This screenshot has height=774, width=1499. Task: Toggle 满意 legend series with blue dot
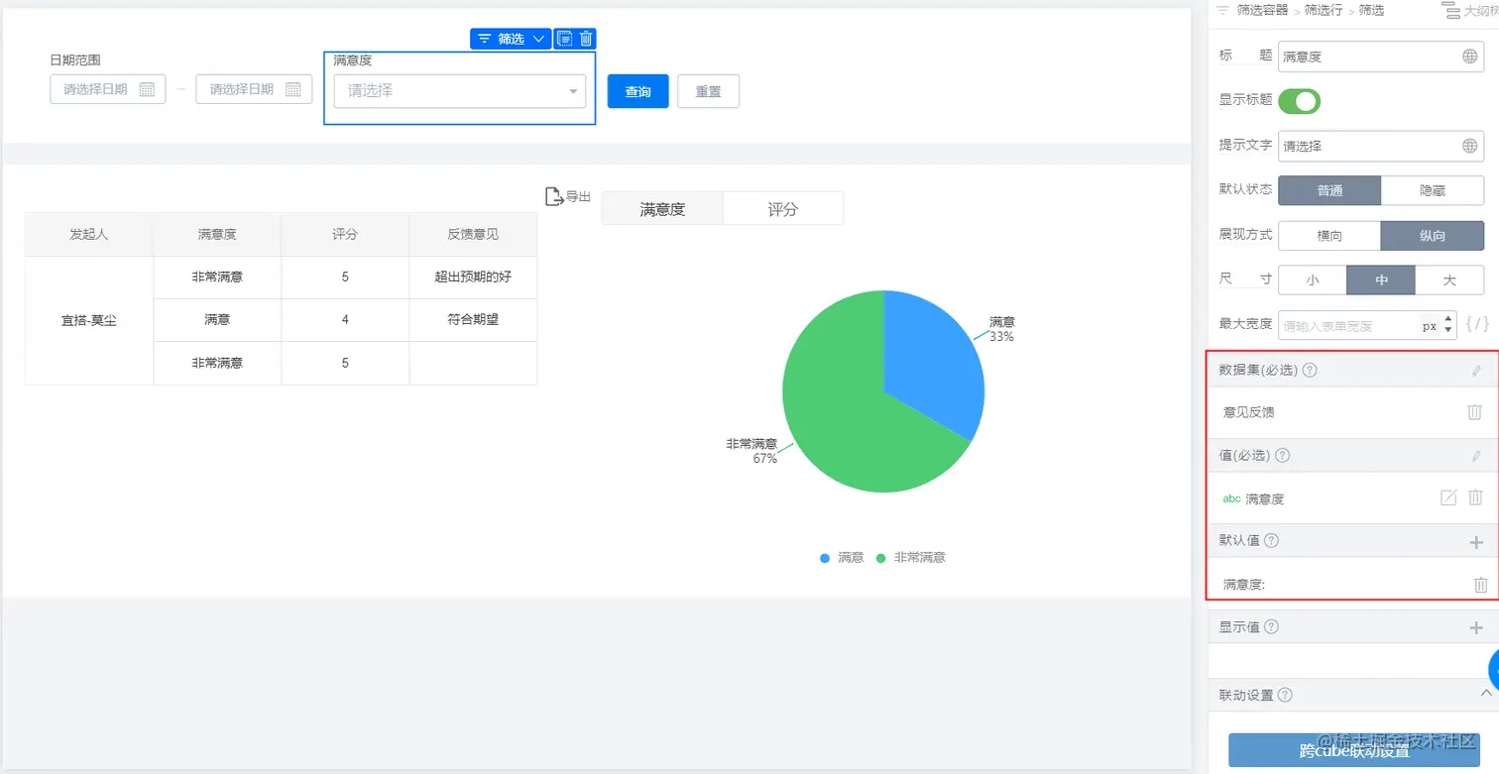point(842,558)
